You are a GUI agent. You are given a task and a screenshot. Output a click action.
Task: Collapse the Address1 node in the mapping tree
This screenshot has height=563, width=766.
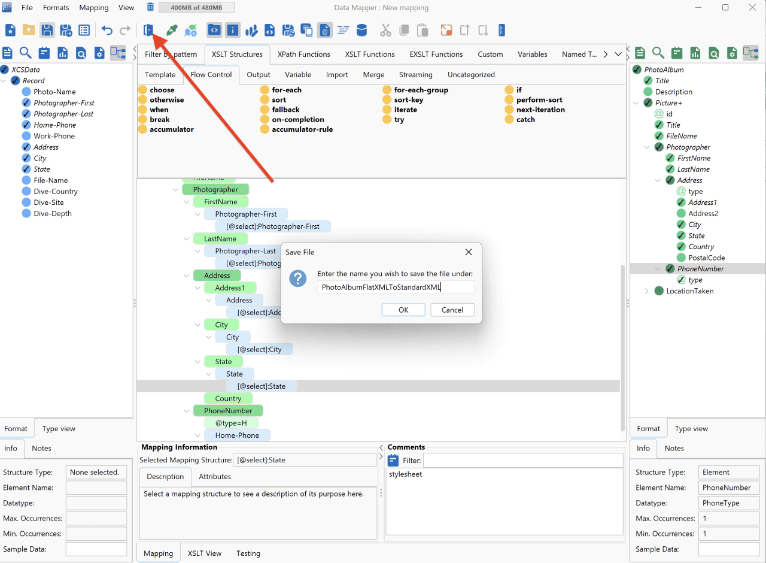[198, 288]
